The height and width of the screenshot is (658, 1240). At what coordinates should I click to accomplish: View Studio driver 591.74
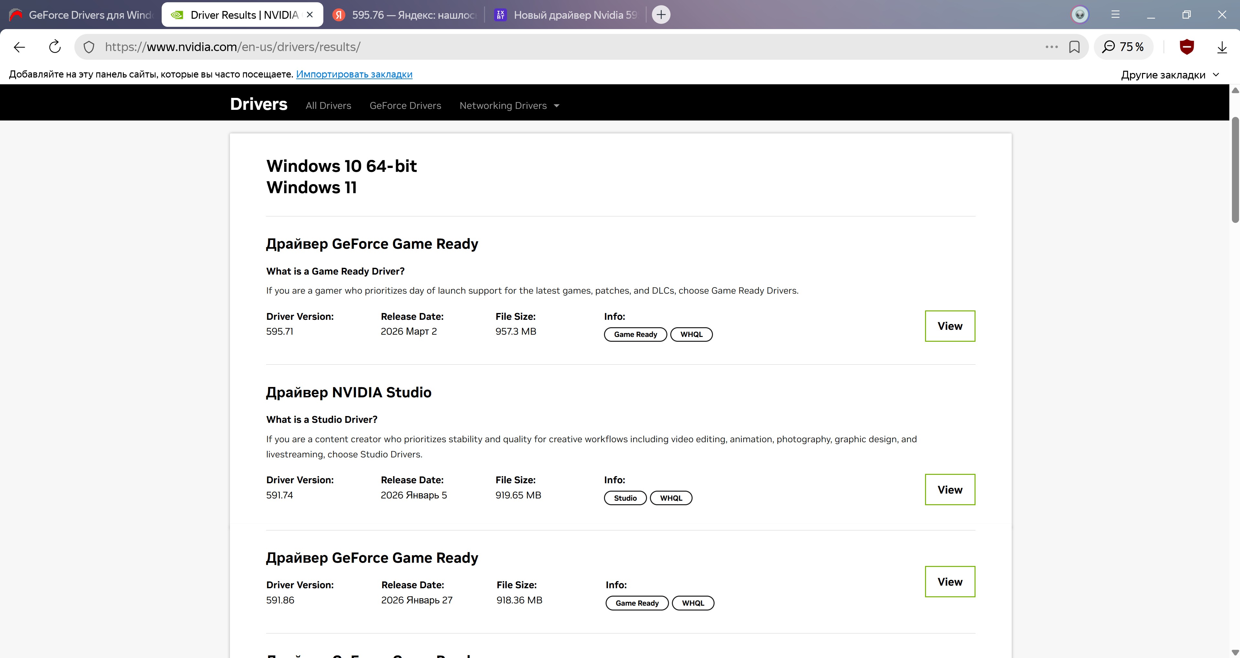tap(949, 490)
